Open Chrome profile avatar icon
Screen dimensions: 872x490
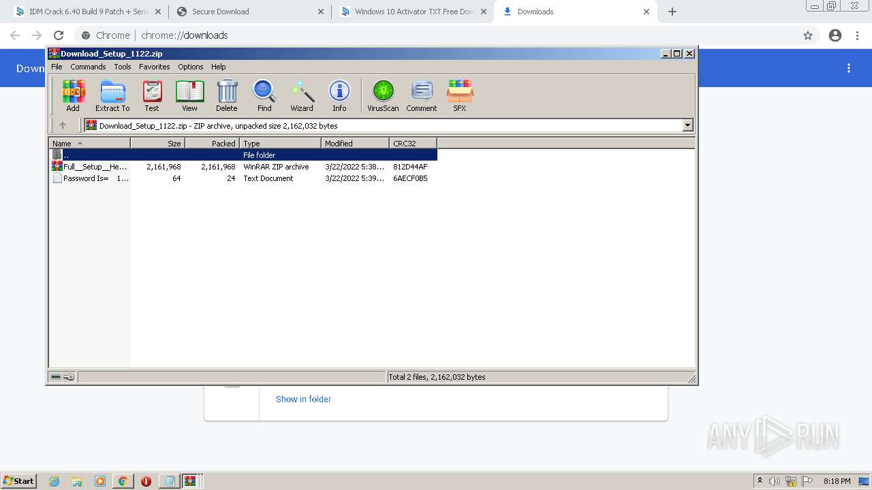(835, 35)
